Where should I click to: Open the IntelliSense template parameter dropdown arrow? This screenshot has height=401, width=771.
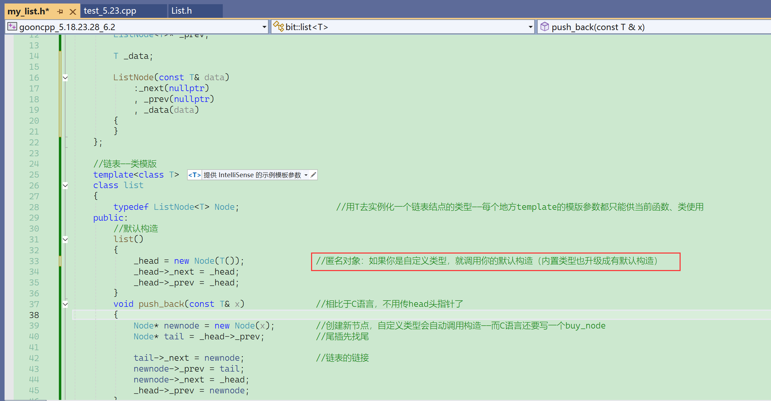point(306,175)
